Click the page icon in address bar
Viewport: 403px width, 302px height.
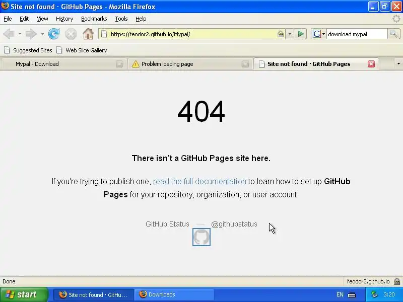104,34
